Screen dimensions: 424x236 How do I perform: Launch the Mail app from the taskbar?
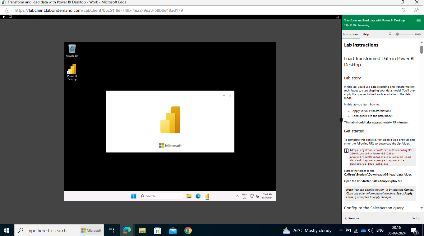tap(173, 230)
